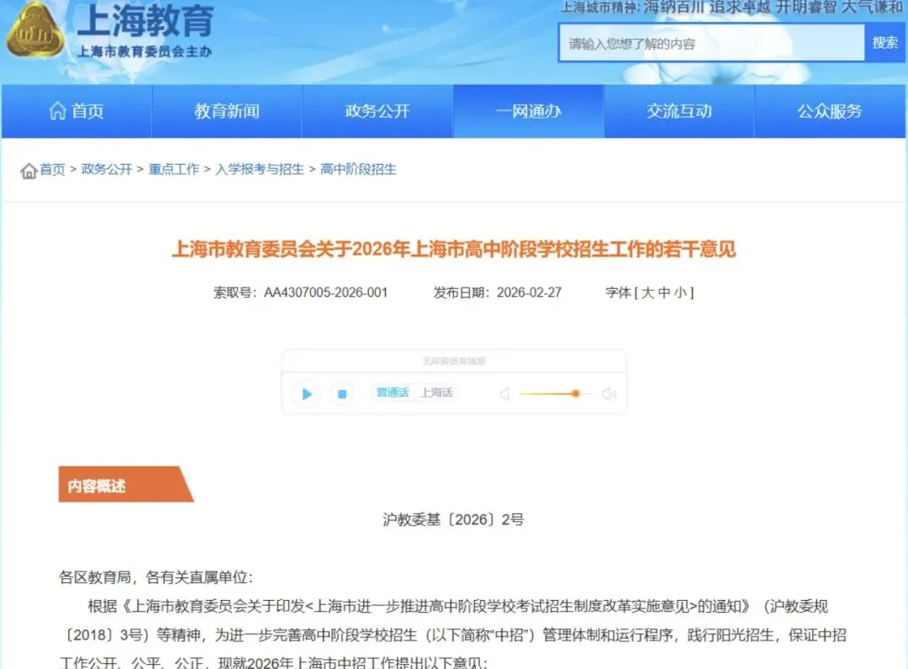Increase volume with right speaker icon

tap(609, 393)
